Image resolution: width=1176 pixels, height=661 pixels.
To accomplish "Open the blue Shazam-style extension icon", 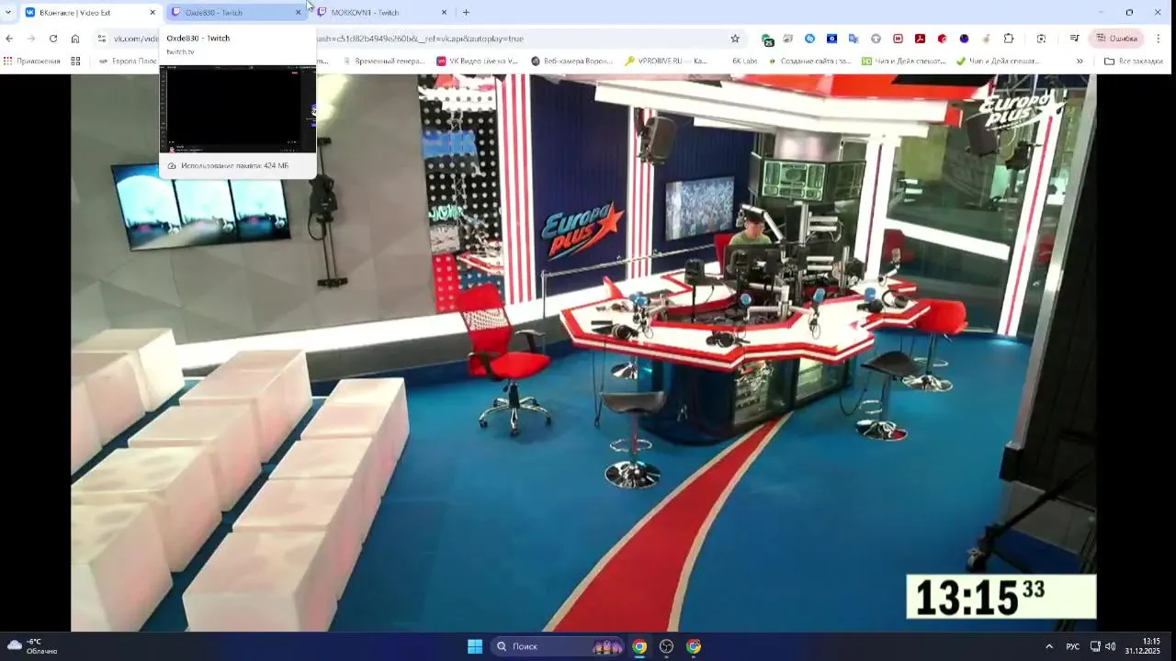I will (x=809, y=39).
